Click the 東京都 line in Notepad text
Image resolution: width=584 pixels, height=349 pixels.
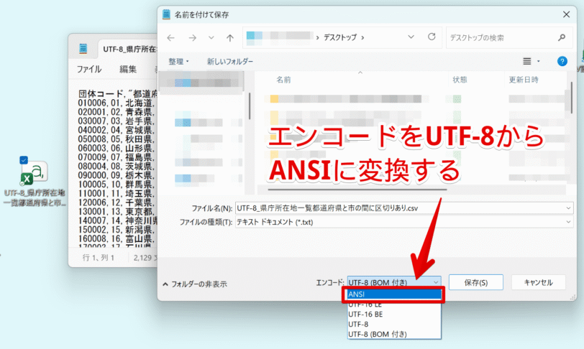[117, 211]
